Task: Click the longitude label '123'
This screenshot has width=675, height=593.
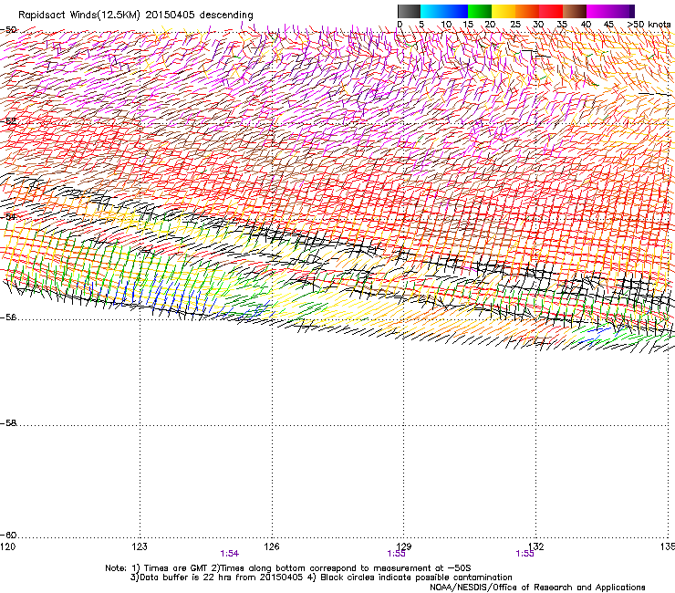Action: 140,546
